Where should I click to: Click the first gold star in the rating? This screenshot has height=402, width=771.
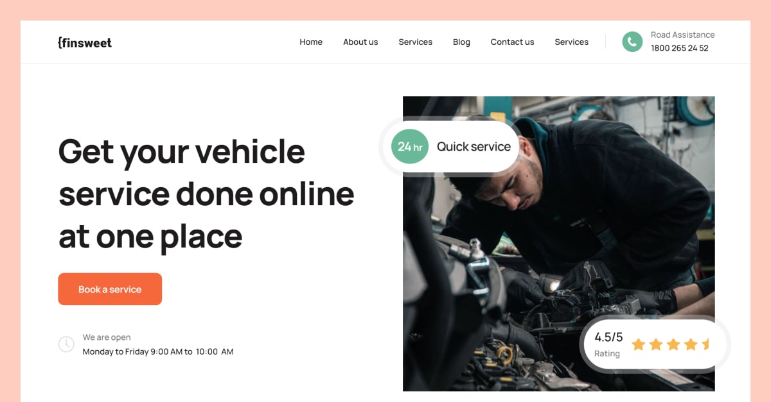pyautogui.click(x=639, y=344)
